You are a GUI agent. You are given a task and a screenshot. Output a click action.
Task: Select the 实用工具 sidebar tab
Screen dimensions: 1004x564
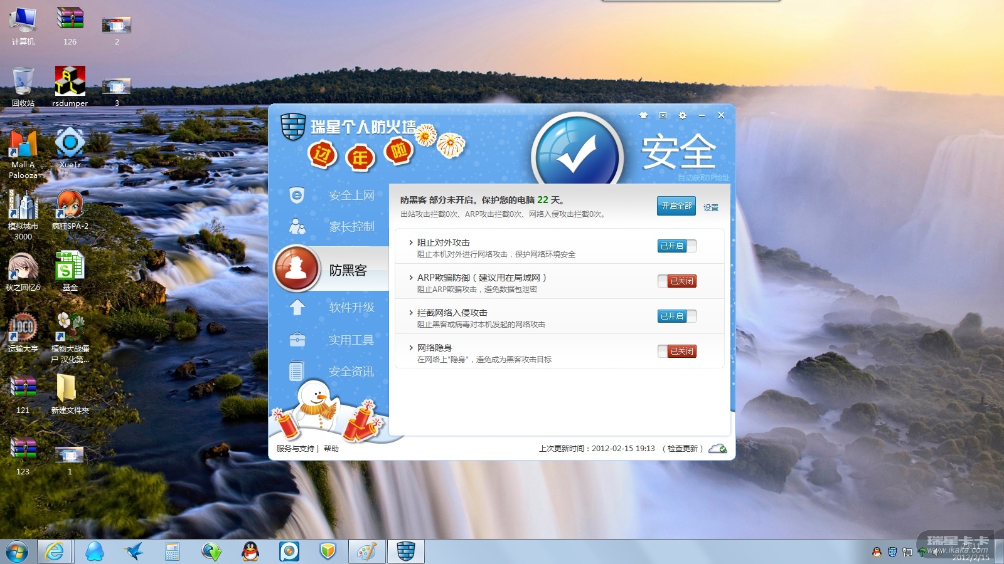pyautogui.click(x=331, y=340)
